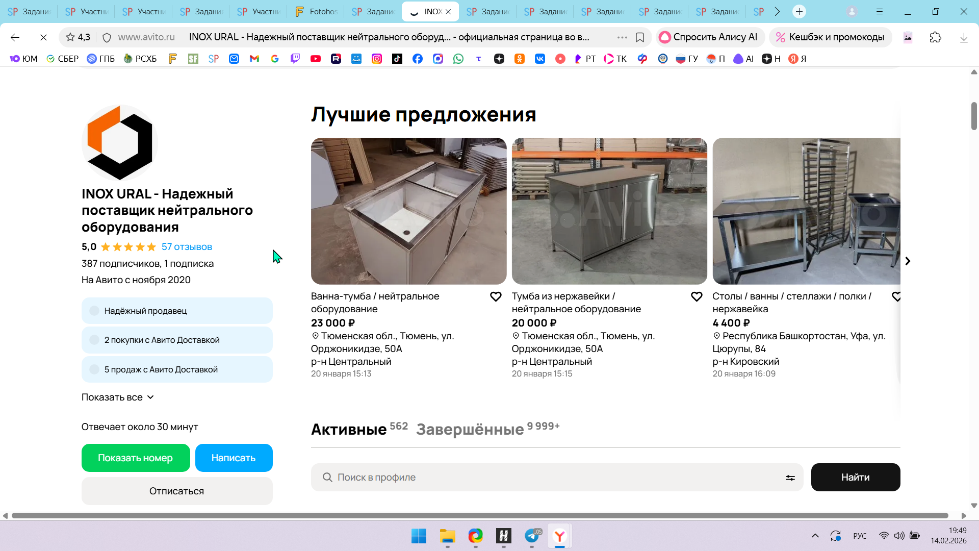Favorite the Ванна-тумба listing heart icon

(496, 296)
